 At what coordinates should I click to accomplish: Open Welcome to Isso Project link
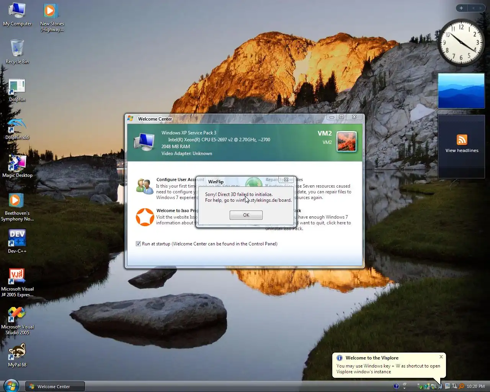click(x=177, y=211)
